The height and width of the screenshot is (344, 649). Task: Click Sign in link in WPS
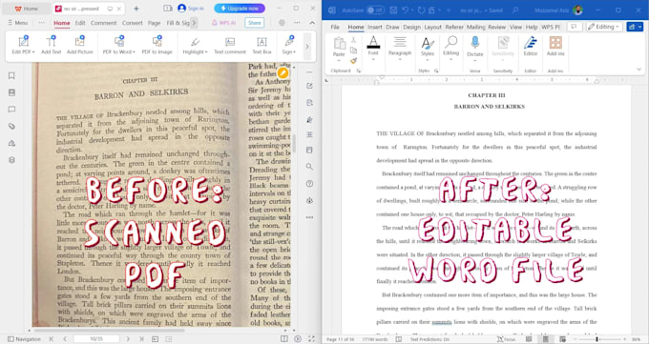(190, 9)
